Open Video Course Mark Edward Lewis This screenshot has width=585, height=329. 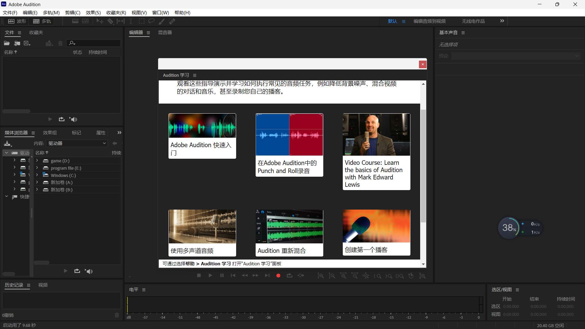[377, 152]
